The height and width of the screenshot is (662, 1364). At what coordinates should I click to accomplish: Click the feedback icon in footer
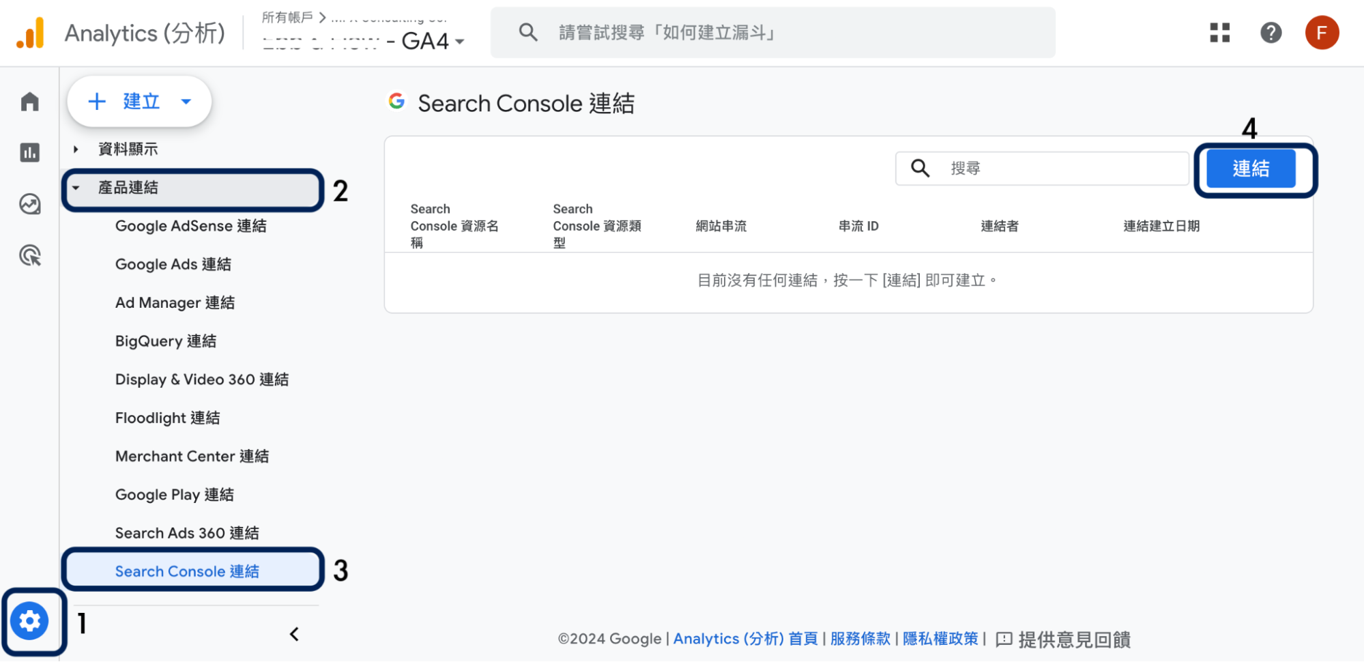tap(1004, 639)
